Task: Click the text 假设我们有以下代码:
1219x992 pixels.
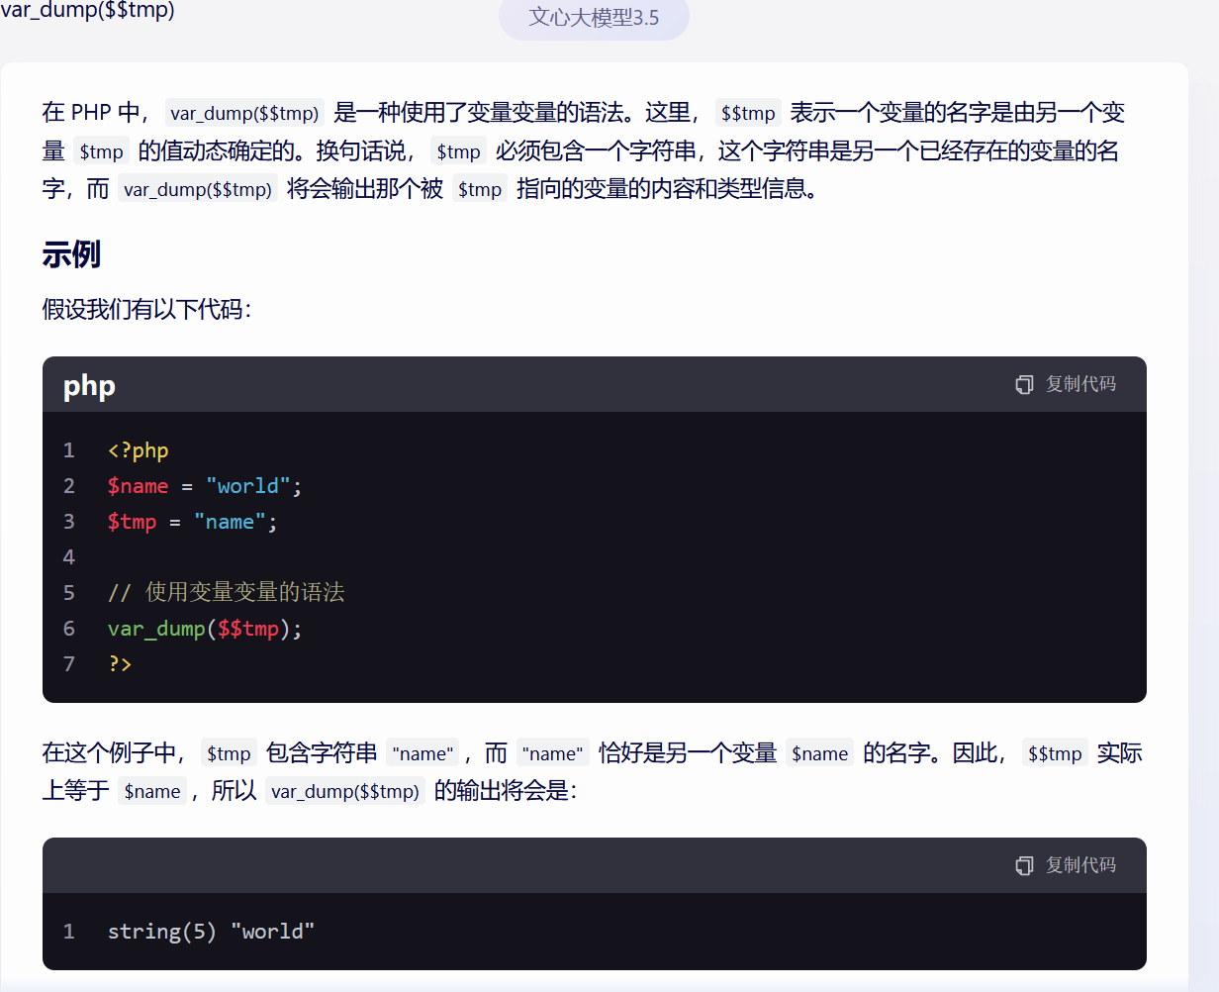Action: (x=147, y=310)
